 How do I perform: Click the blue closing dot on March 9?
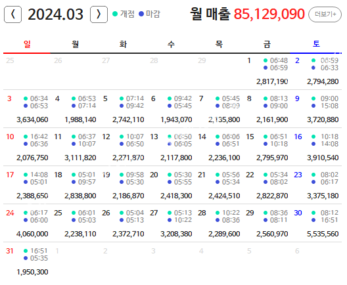click(313, 106)
